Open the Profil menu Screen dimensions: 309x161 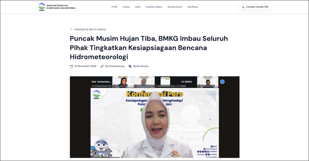tap(114, 7)
